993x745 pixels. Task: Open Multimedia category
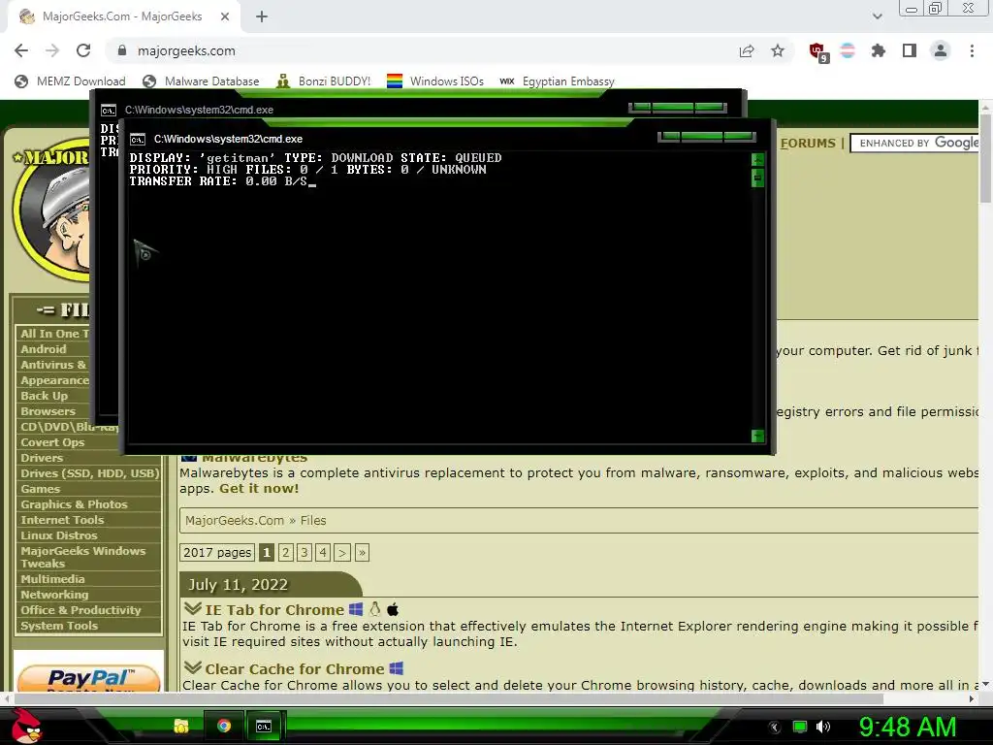click(52, 579)
